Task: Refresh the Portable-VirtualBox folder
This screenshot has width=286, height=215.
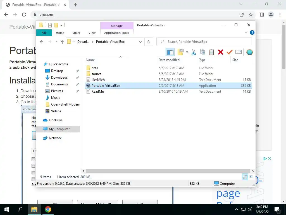Action: 149,42
